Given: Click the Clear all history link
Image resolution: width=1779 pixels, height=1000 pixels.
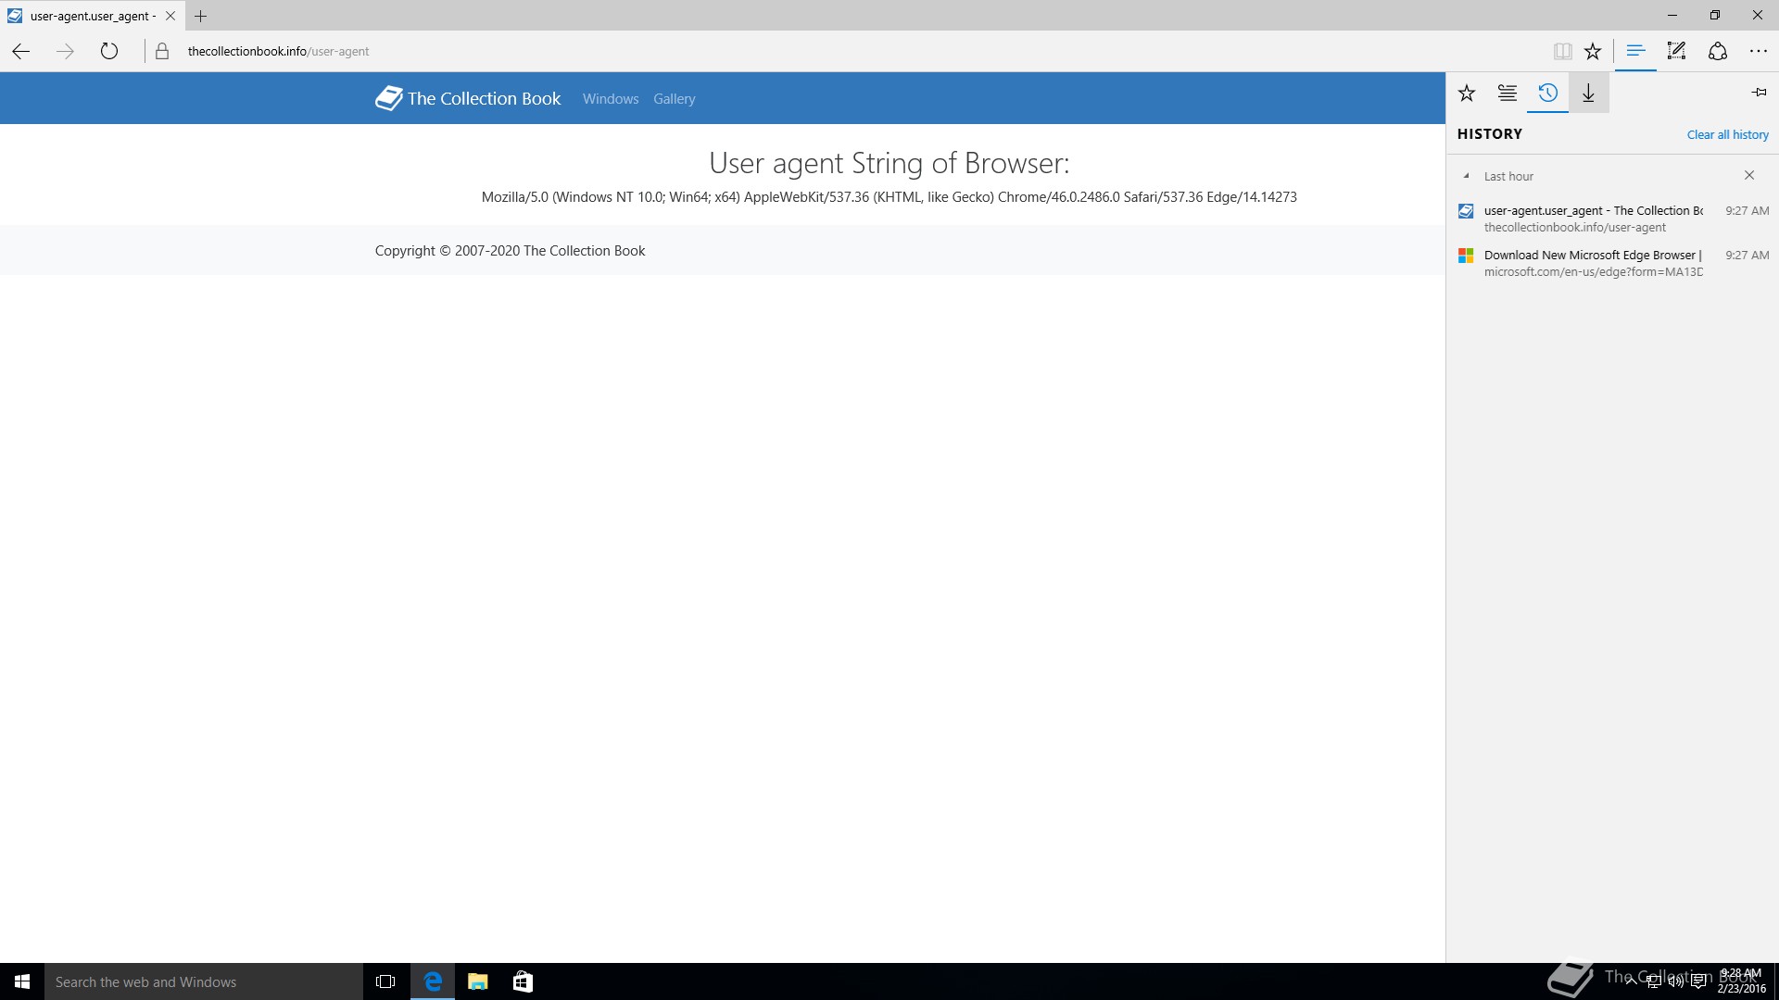Looking at the screenshot, I should pyautogui.click(x=1727, y=134).
